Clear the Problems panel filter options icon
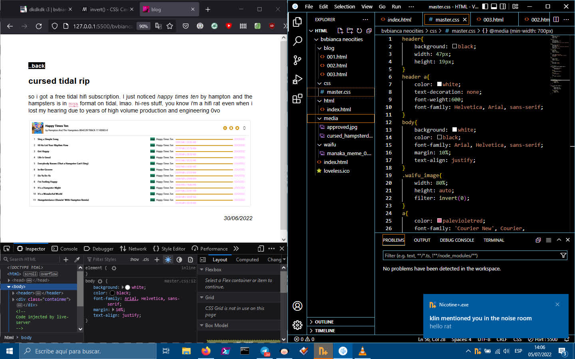This screenshot has height=359, width=575. tap(563, 255)
